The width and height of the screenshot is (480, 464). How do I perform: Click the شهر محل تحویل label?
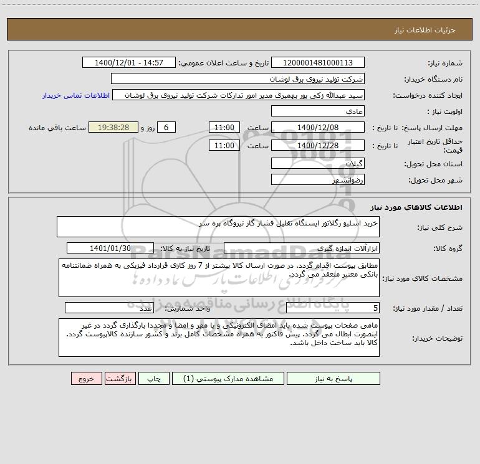436,180
